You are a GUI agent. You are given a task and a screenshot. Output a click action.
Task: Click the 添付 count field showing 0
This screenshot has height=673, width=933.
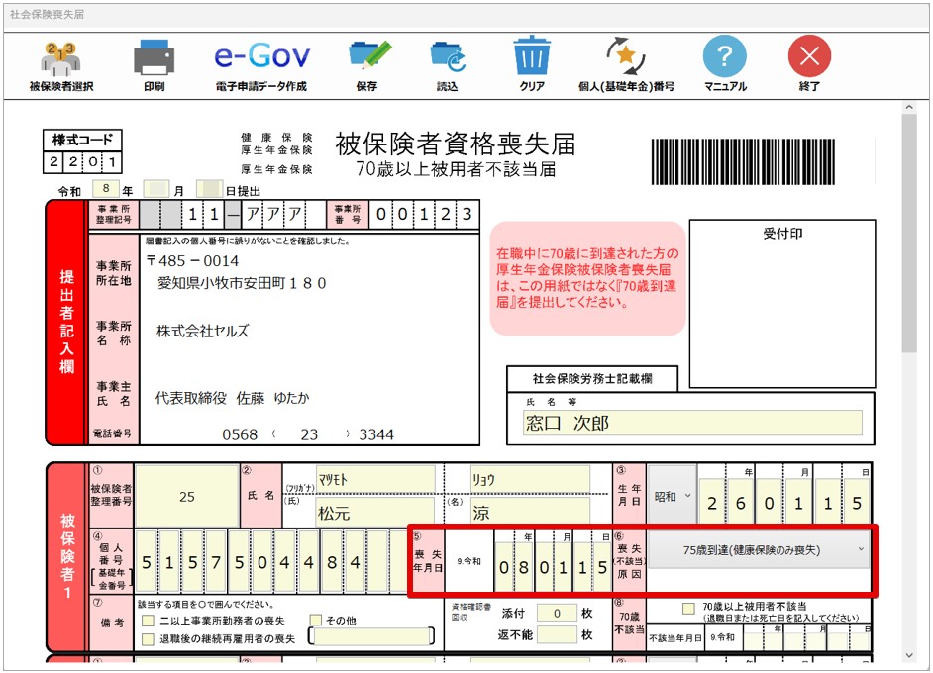(x=557, y=613)
